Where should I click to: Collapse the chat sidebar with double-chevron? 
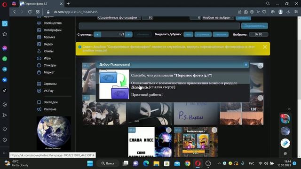click(289, 109)
